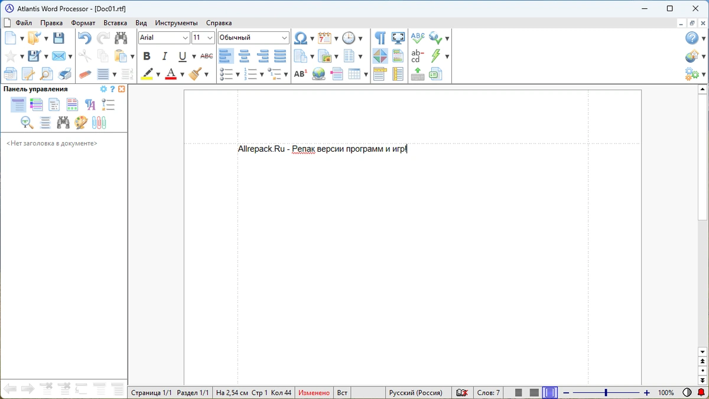Expand the font color dropdown arrow
The width and height of the screenshot is (709, 399).
click(x=182, y=74)
